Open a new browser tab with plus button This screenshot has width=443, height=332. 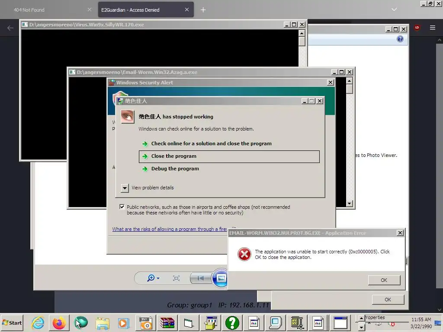coord(203,10)
